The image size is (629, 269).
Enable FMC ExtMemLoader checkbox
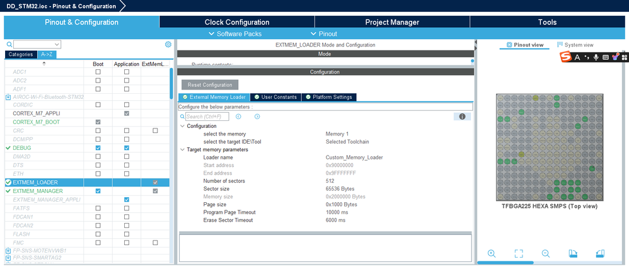click(155, 243)
